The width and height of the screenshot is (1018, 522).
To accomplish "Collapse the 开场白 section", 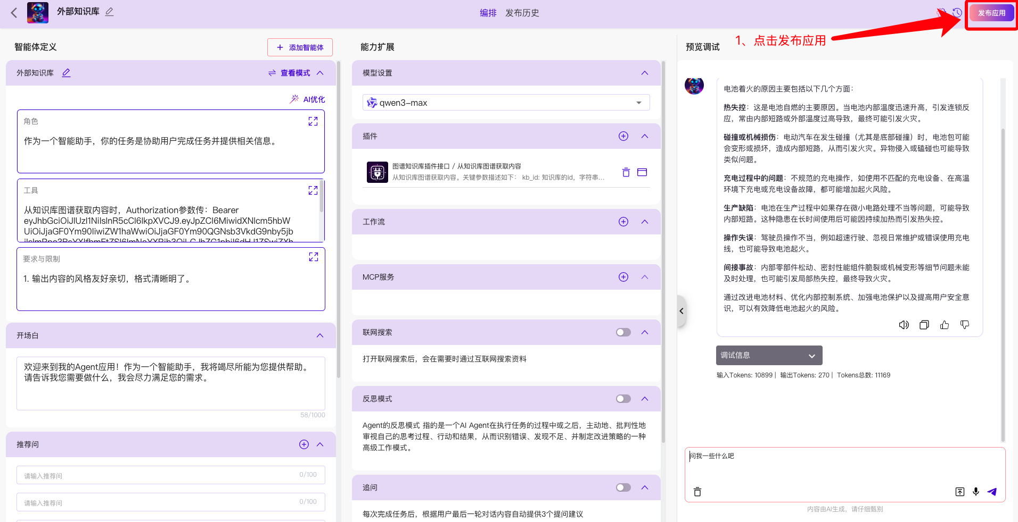I will coord(320,335).
